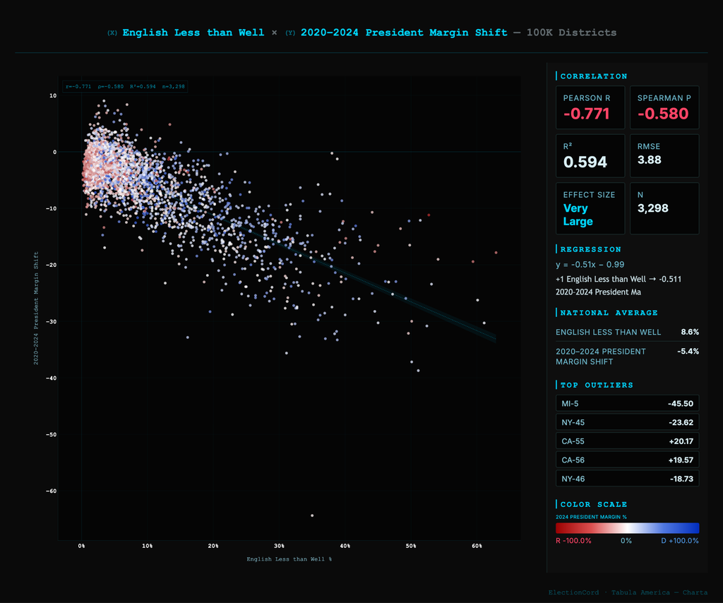723x603 pixels.
Task: Click the '2020-2024 President Margin Shift' title text
Action: pyautogui.click(x=404, y=32)
